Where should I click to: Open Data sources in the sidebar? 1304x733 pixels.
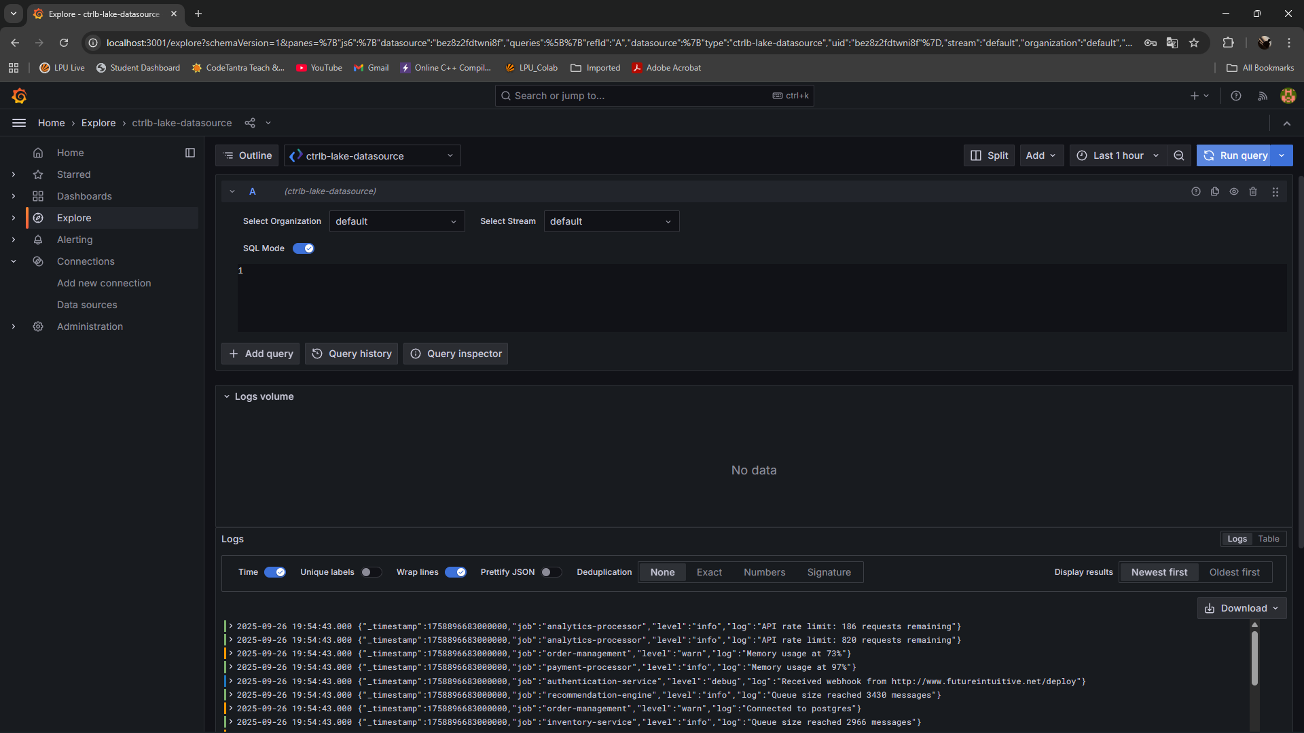click(87, 305)
